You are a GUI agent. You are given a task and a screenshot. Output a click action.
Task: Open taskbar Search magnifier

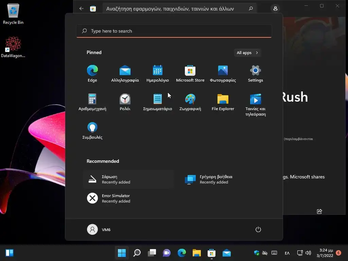137,253
